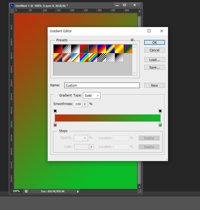
Task: Click the status bar preview icon
Action: pyautogui.click(x=26, y=191)
